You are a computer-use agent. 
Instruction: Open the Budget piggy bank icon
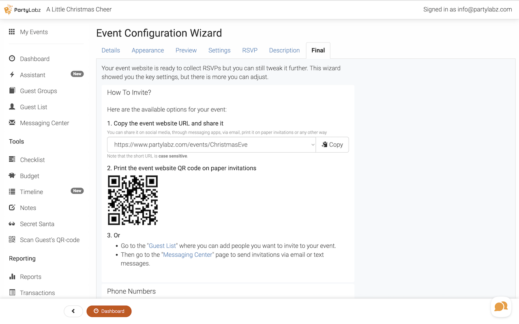click(12, 176)
